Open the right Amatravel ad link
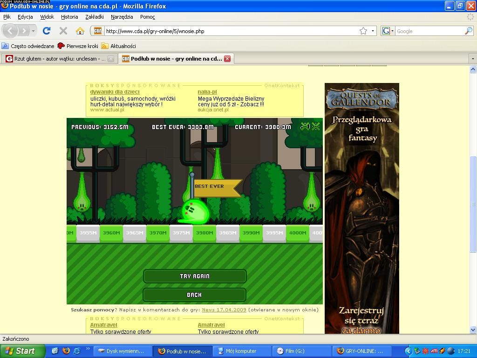Viewport: 477px width, 358px height. (211, 325)
